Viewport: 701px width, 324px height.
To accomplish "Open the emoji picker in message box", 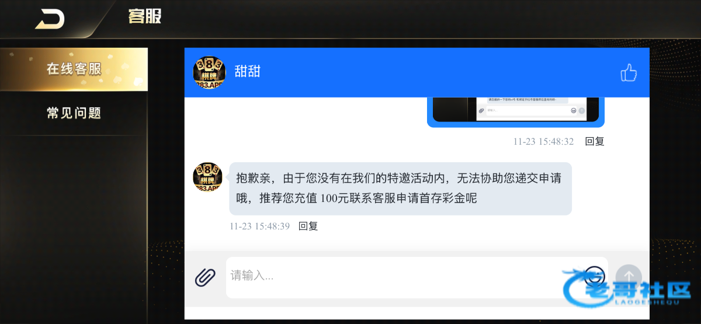I will point(594,274).
